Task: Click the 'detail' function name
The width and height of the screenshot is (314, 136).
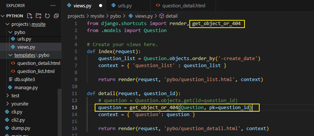Action: tap(107, 94)
